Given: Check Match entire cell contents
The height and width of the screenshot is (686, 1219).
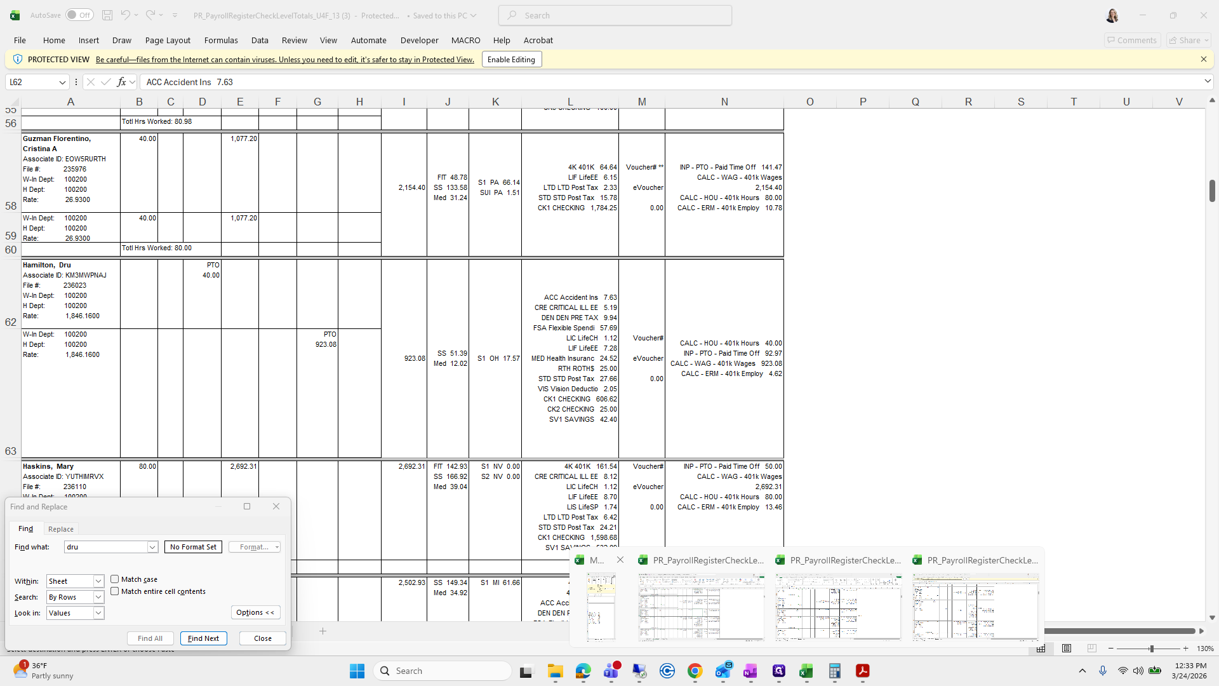Looking at the screenshot, I should 115,591.
